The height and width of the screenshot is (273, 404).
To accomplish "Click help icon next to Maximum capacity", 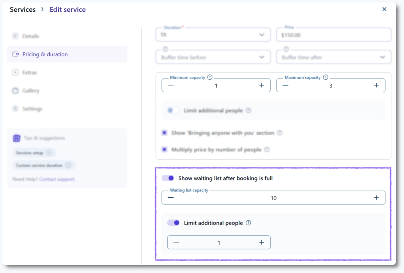I will pos(325,78).
